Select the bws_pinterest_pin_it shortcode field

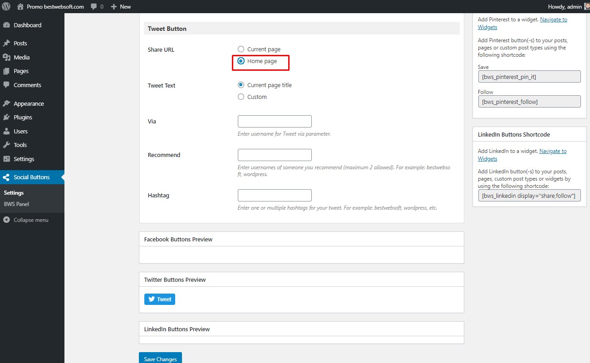[x=529, y=77]
